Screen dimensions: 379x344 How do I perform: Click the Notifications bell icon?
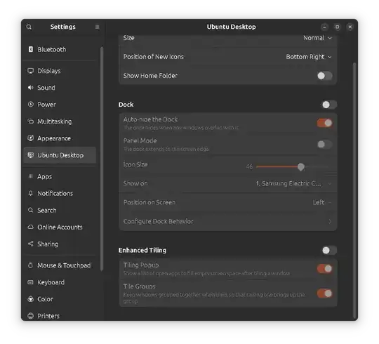tap(31, 193)
